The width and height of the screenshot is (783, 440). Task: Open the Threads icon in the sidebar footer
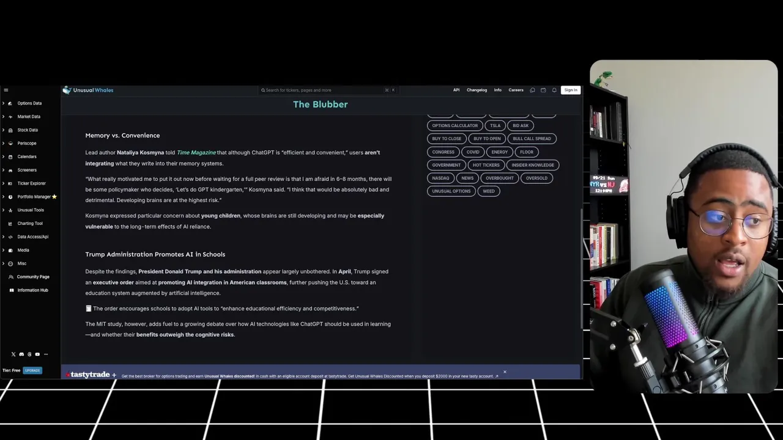point(29,354)
